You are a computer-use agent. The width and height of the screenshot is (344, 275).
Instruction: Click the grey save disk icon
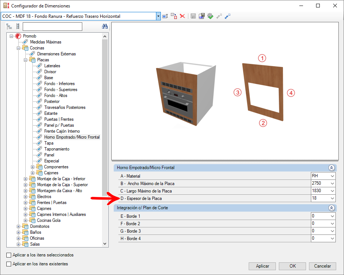point(193,16)
